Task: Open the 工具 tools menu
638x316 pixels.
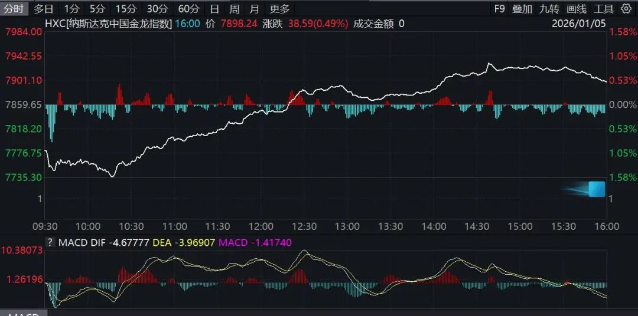Action: point(603,9)
